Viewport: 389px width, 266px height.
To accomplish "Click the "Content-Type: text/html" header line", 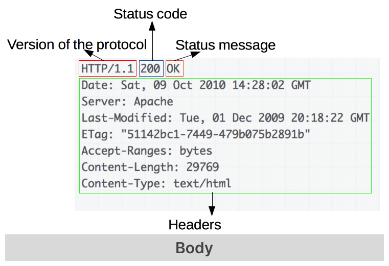I will 156,183.
